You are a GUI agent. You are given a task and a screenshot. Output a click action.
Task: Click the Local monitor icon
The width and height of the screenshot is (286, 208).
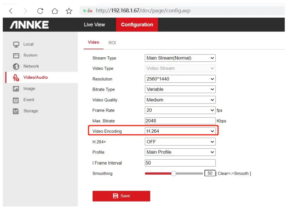16,44
